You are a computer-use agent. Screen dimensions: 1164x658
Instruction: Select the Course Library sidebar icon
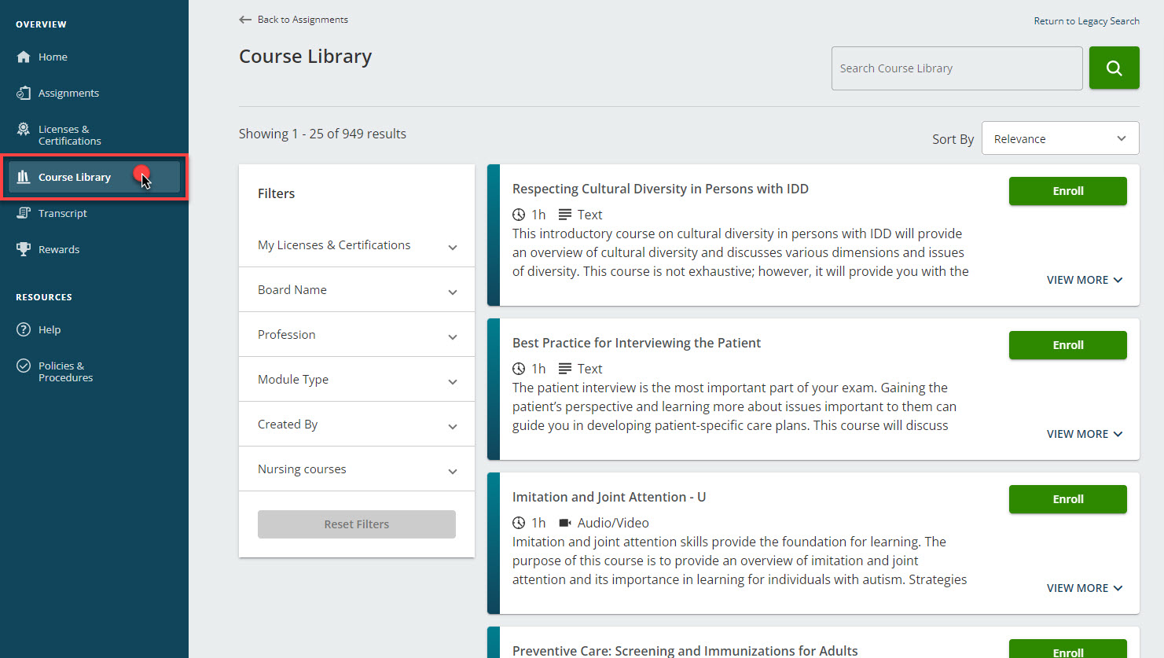click(26, 177)
